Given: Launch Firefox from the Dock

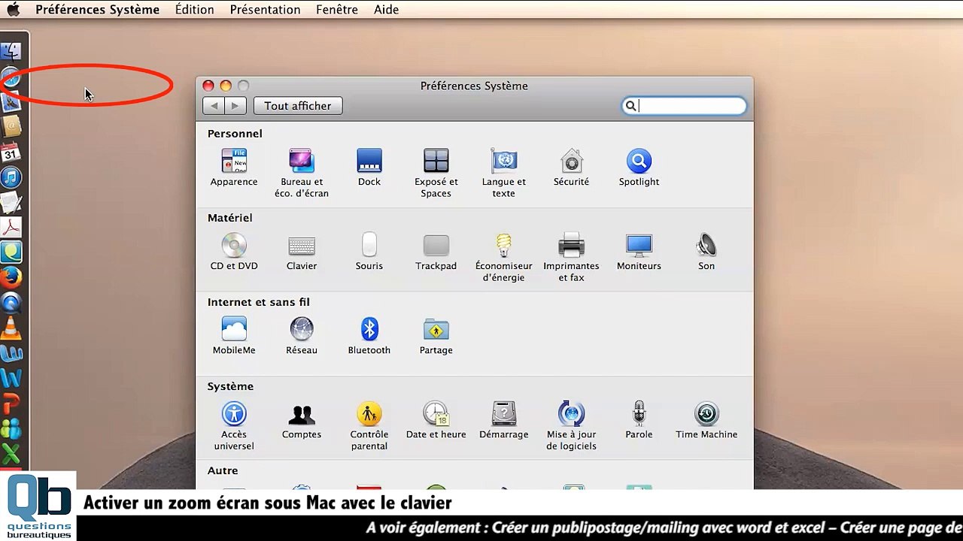Looking at the screenshot, I should pyautogui.click(x=11, y=279).
